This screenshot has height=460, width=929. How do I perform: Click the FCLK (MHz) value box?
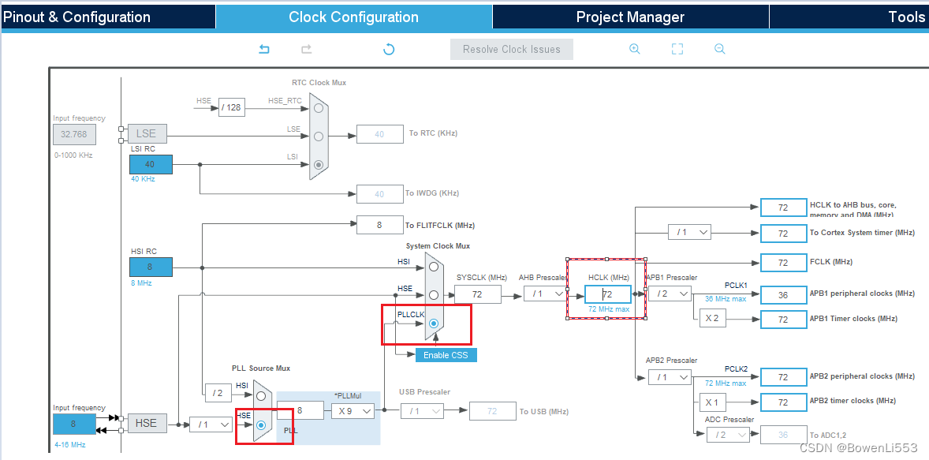pyautogui.click(x=783, y=262)
